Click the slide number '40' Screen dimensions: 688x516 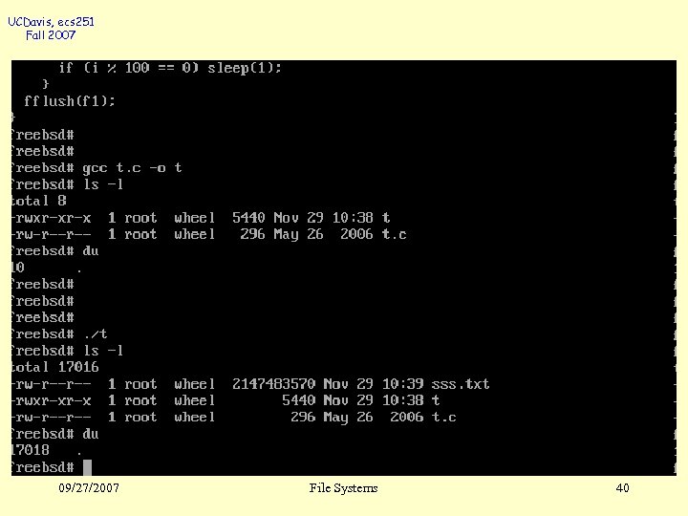pos(623,488)
